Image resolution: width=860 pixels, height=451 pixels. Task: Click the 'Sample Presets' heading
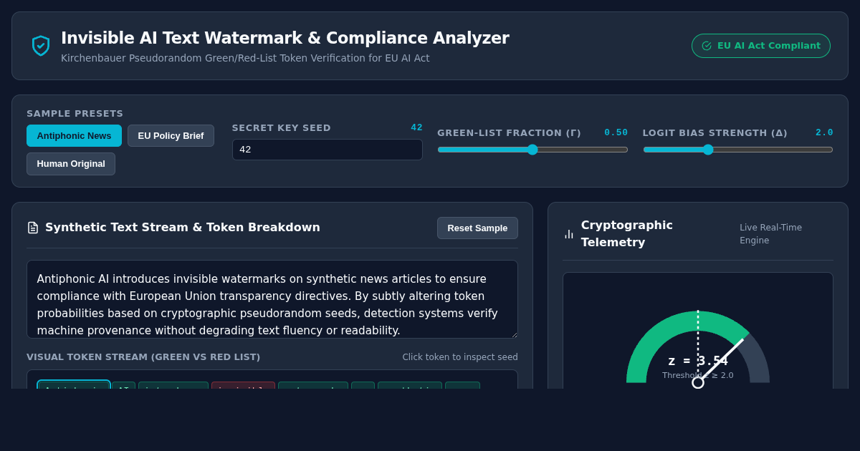[x=75, y=114]
